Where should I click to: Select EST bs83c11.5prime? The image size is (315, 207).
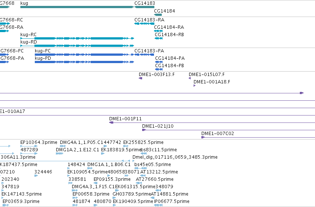[x=144, y=153]
